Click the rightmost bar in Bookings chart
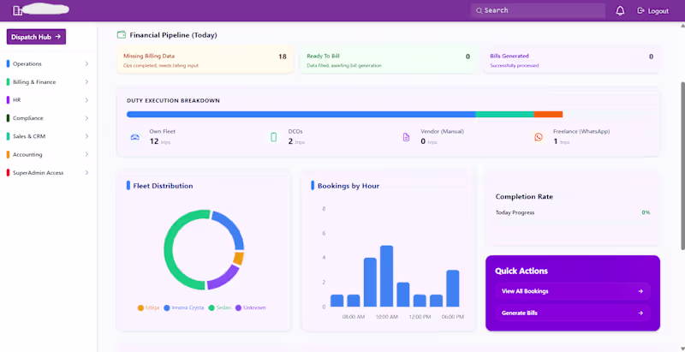The width and height of the screenshot is (685, 352). tap(453, 289)
